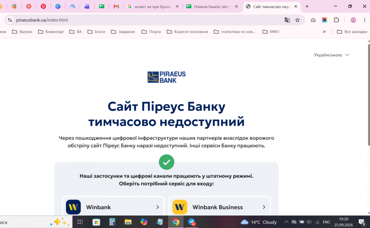The width and height of the screenshot is (370, 228).
Task: Open the notepad app on the taskbar
Action: pyautogui.click(x=159, y=222)
